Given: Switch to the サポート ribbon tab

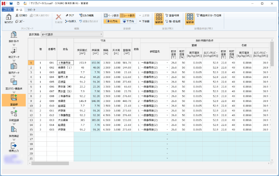Looking at the screenshot, I should pos(31,10).
